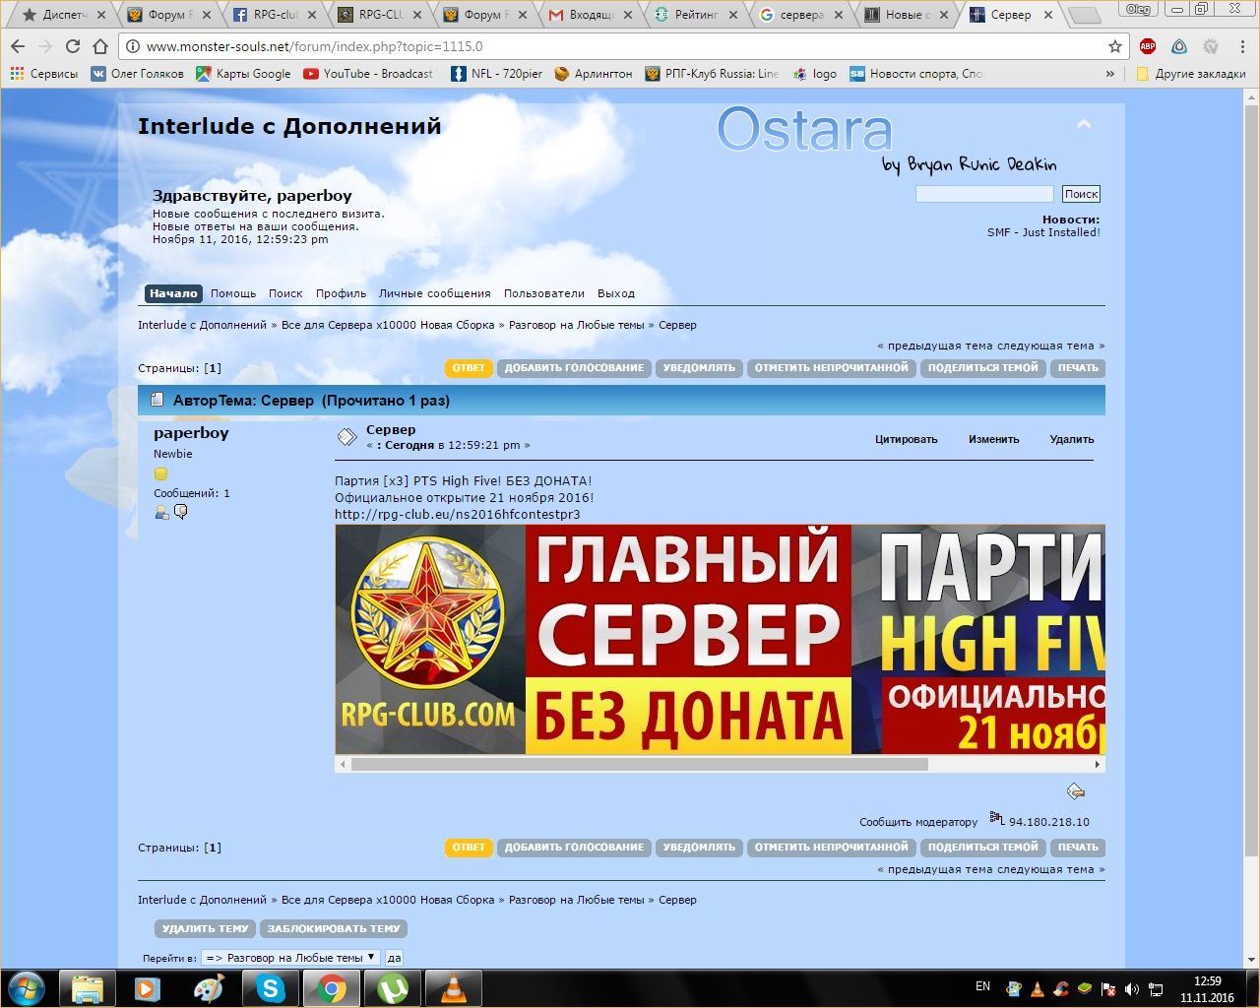Delete the post with the Удалить link
This screenshot has width=1260, height=1008.
tap(1072, 439)
